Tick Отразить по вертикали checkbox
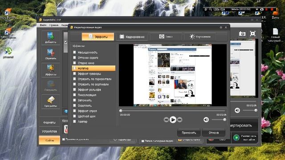 pos(74,84)
